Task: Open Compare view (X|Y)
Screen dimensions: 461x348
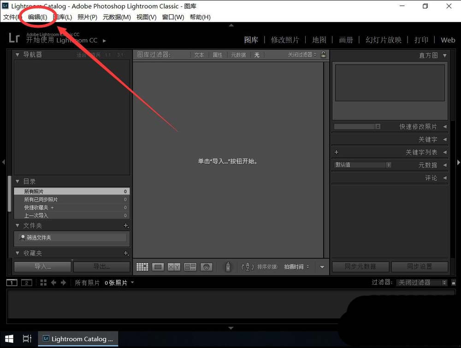Action: 174,267
